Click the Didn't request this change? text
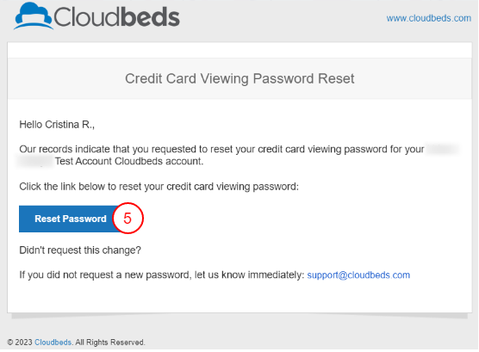 (x=80, y=250)
